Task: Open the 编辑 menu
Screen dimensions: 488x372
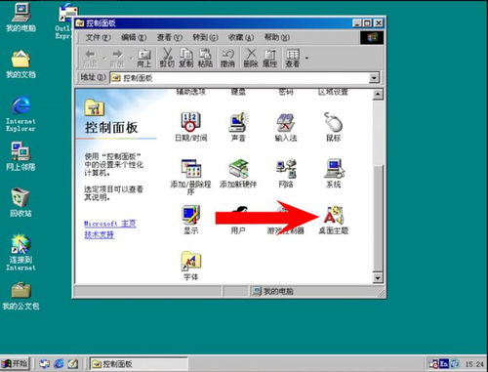Action: click(x=134, y=37)
